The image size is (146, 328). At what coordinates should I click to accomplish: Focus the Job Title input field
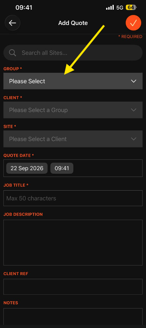[x=73, y=198]
